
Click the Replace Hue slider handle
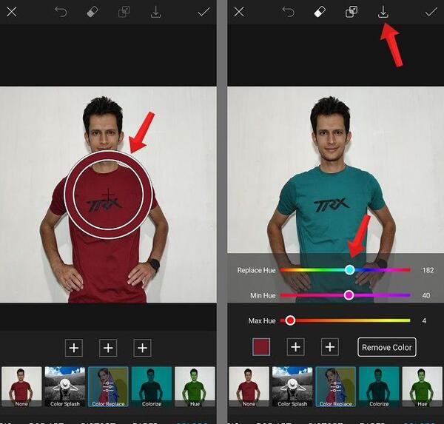350,270
